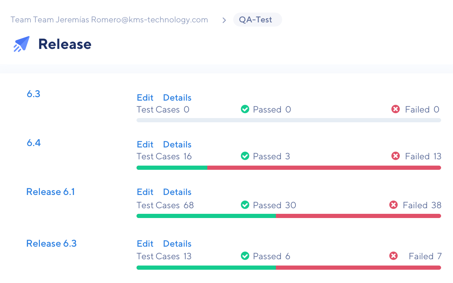The height and width of the screenshot is (283, 453).
Task: Click the Passed check icon in 6.4 row
Action: [245, 156]
